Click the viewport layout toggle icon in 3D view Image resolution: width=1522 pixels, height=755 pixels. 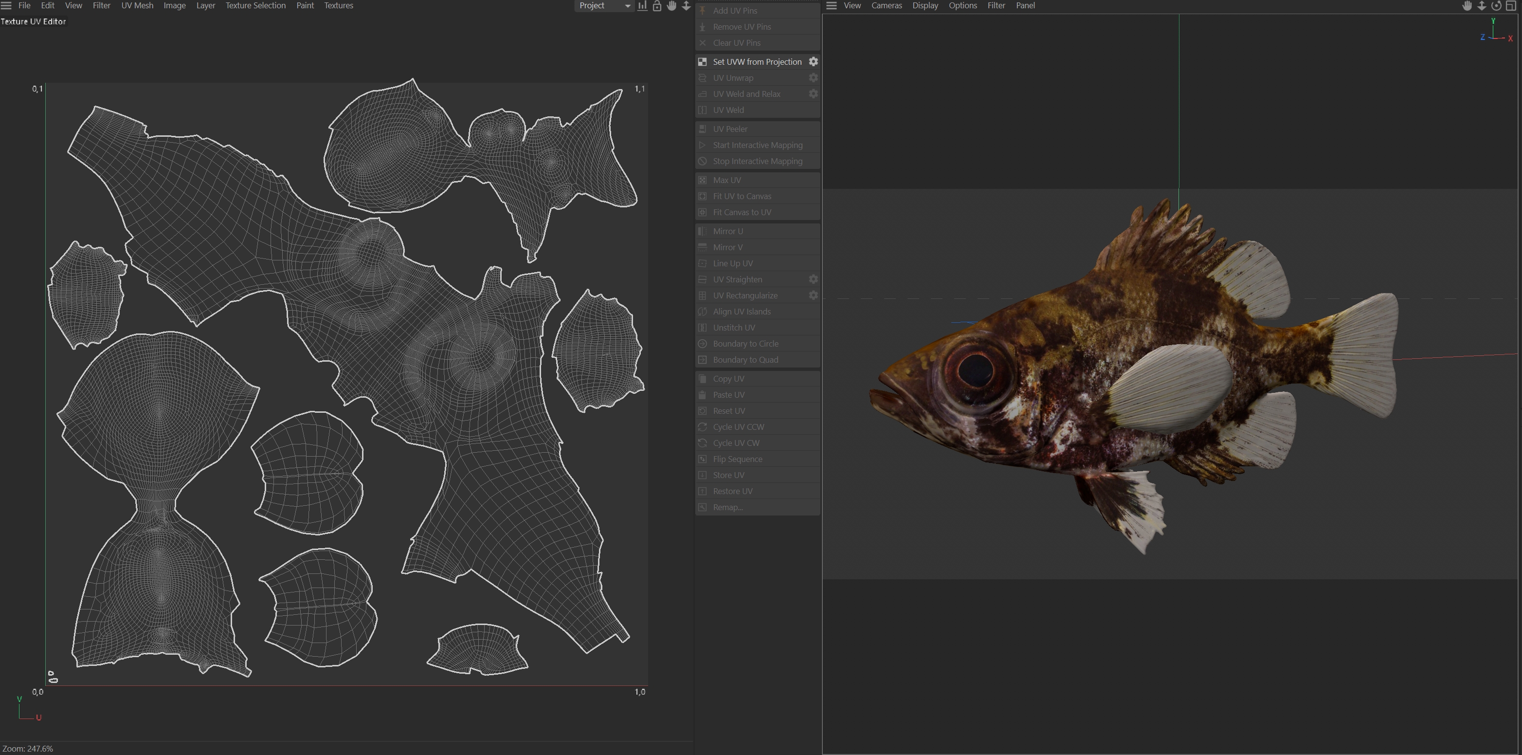click(x=1511, y=6)
